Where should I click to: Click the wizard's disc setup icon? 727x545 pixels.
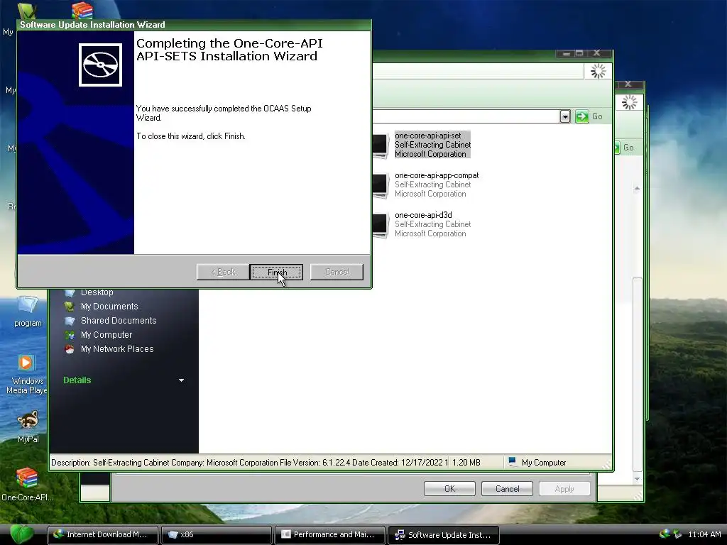[x=100, y=65]
